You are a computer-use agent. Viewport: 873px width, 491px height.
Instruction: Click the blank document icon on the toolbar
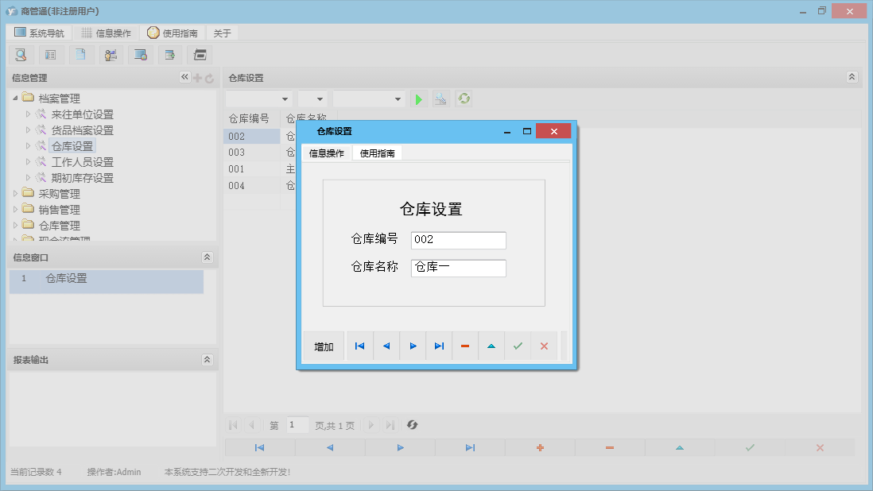(x=80, y=54)
